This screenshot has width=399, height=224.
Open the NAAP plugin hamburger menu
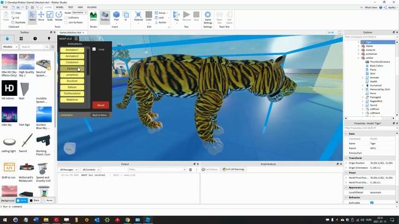76,39
